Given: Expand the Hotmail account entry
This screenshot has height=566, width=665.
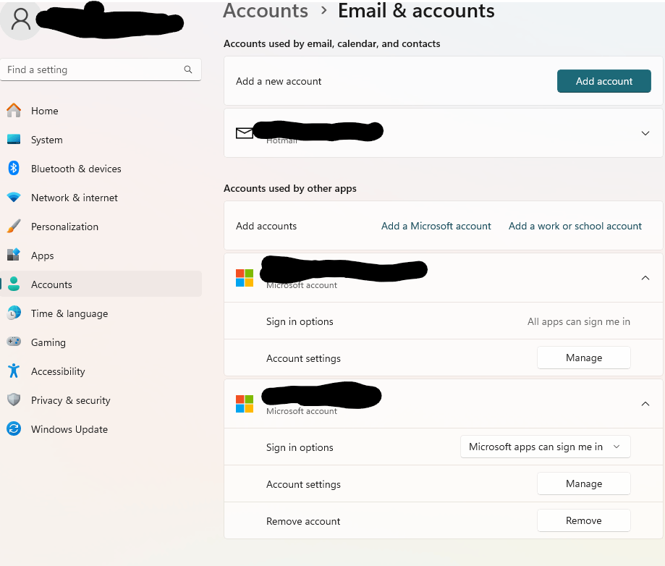Looking at the screenshot, I should [645, 133].
